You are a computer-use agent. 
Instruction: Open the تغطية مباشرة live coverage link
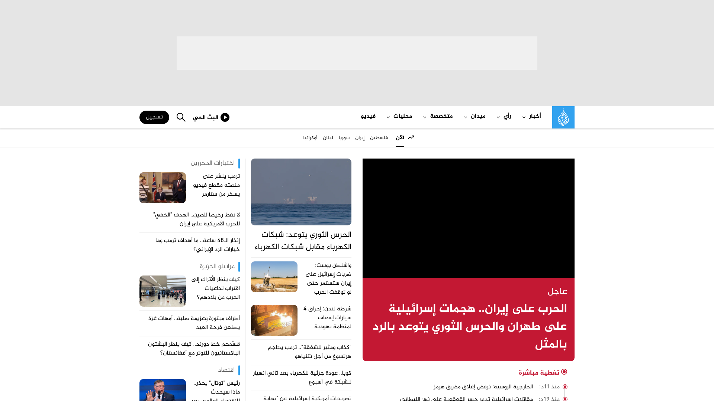point(539,373)
